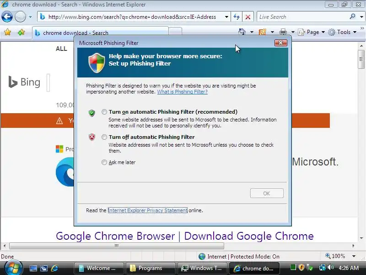Expand the Feeds dropdown arrow

pos(272,32)
